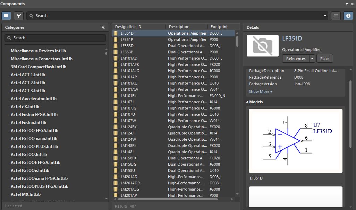
Task: Open the Components panel options arrow
Action: pos(347,4)
